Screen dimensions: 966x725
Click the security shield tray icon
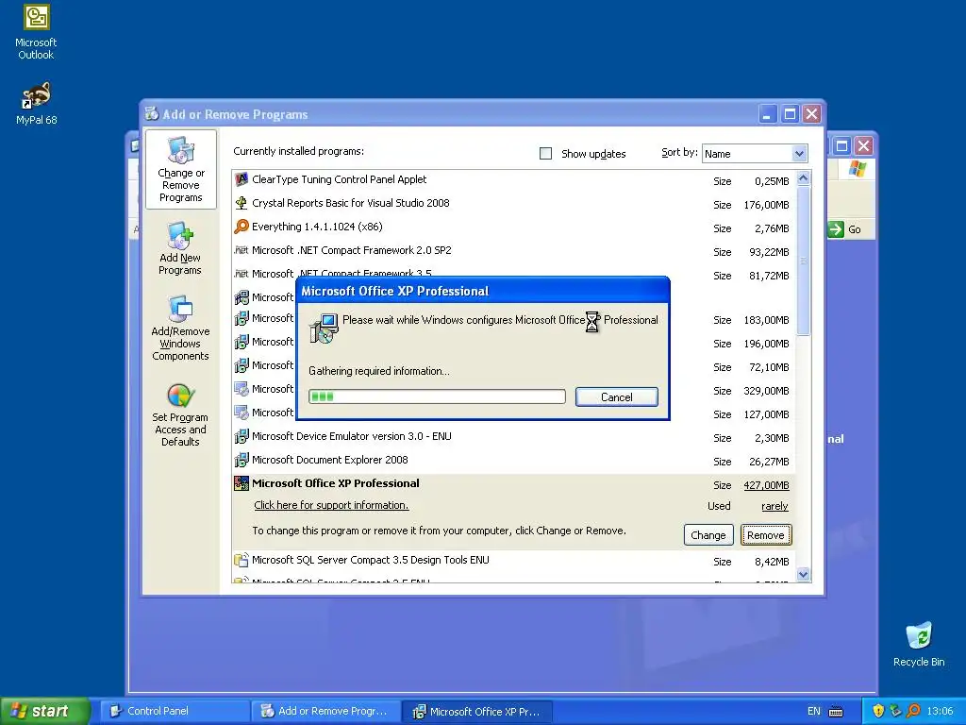878,711
